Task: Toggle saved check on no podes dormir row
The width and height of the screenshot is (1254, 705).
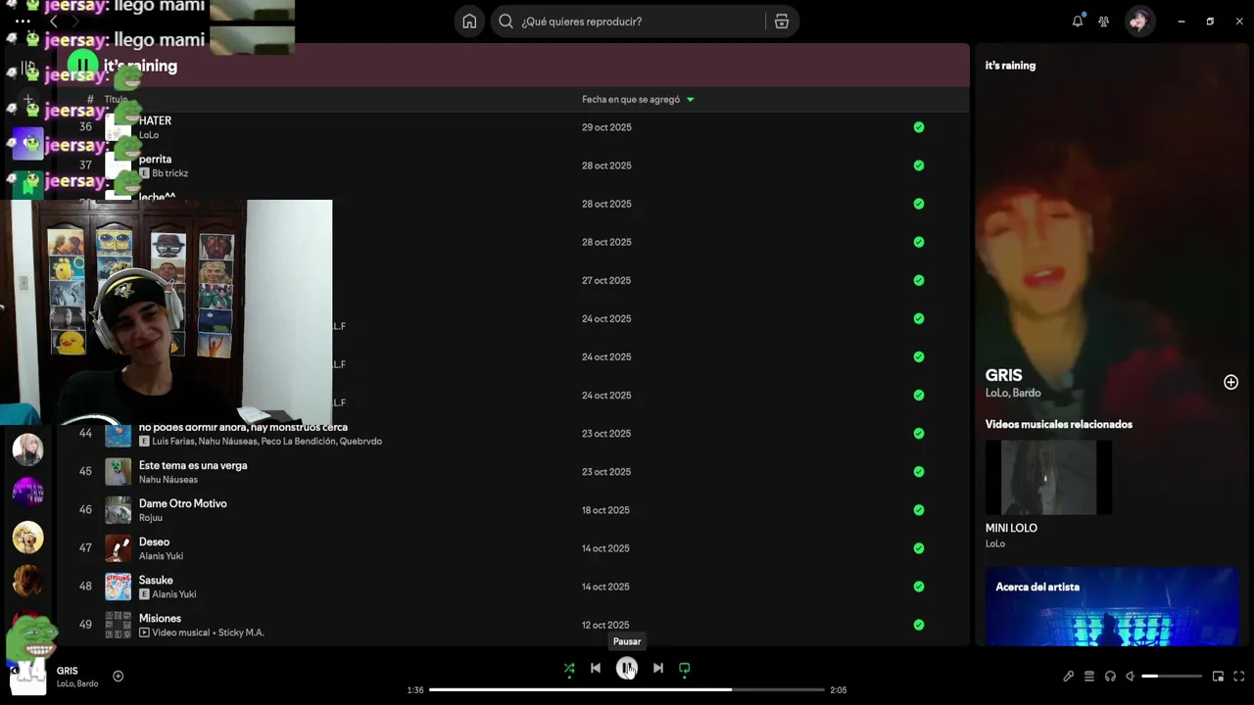Action: [919, 433]
